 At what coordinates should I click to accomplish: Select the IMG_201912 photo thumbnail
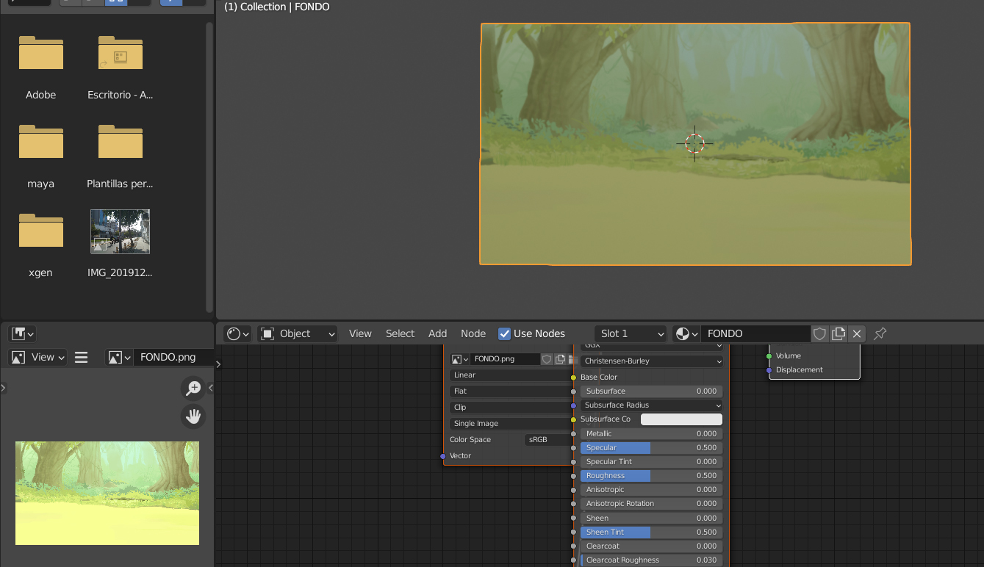click(x=121, y=231)
